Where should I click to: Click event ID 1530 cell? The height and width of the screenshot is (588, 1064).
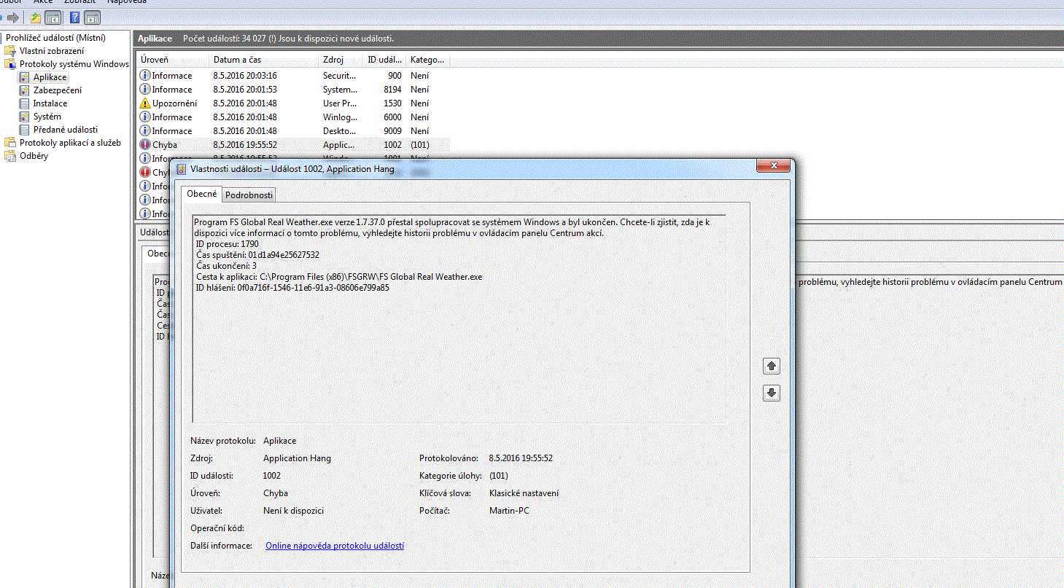[393, 103]
